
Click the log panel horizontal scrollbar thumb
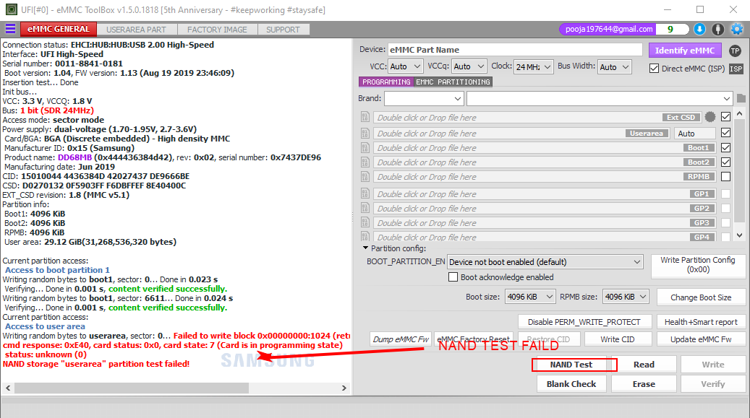[x=132, y=388]
